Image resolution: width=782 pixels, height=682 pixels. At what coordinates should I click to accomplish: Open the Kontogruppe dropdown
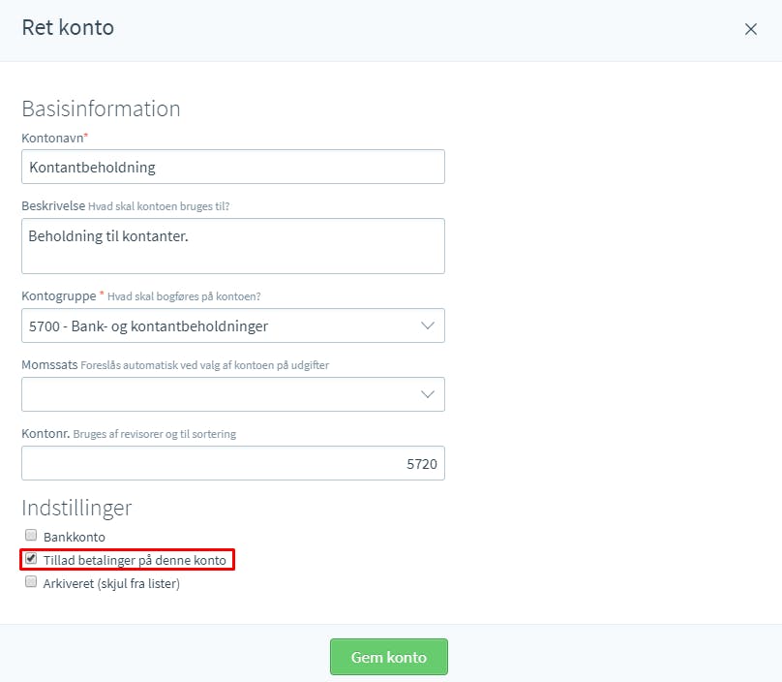click(x=233, y=325)
